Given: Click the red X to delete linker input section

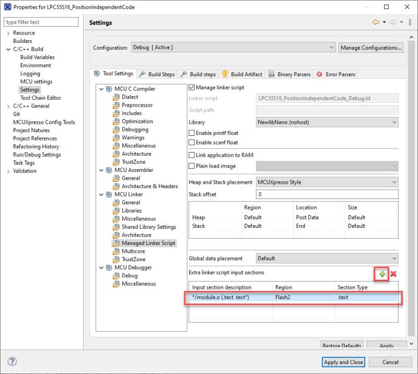Looking at the screenshot, I should (x=393, y=273).
